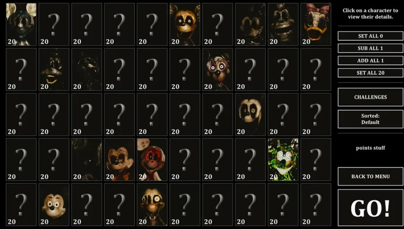Viewport: 404px width, 229px height.
Task: Select the one-eyed open-mouth Mickey in bottom row
Action: click(x=152, y=204)
